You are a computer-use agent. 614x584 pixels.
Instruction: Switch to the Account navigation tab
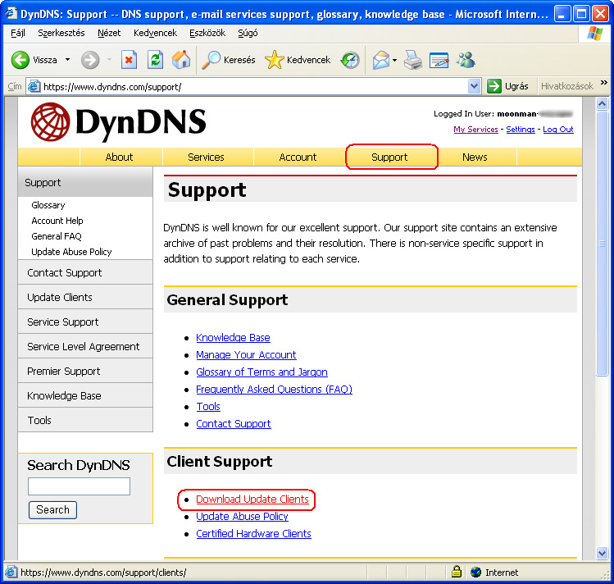298,157
